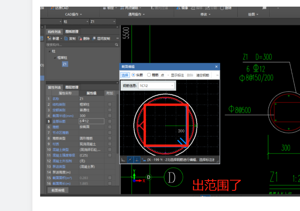Screen dimensions: 300x211
Task: Click the search magnifier in component search
Action: point(116,44)
